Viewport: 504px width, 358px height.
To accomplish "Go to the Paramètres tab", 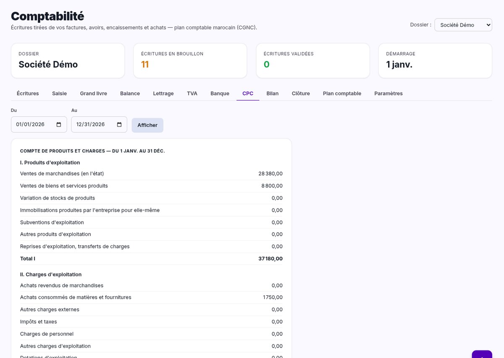I will pyautogui.click(x=388, y=93).
